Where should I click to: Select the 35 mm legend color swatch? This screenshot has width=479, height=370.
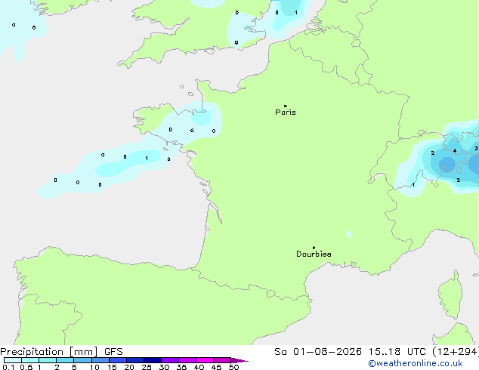click(x=187, y=360)
